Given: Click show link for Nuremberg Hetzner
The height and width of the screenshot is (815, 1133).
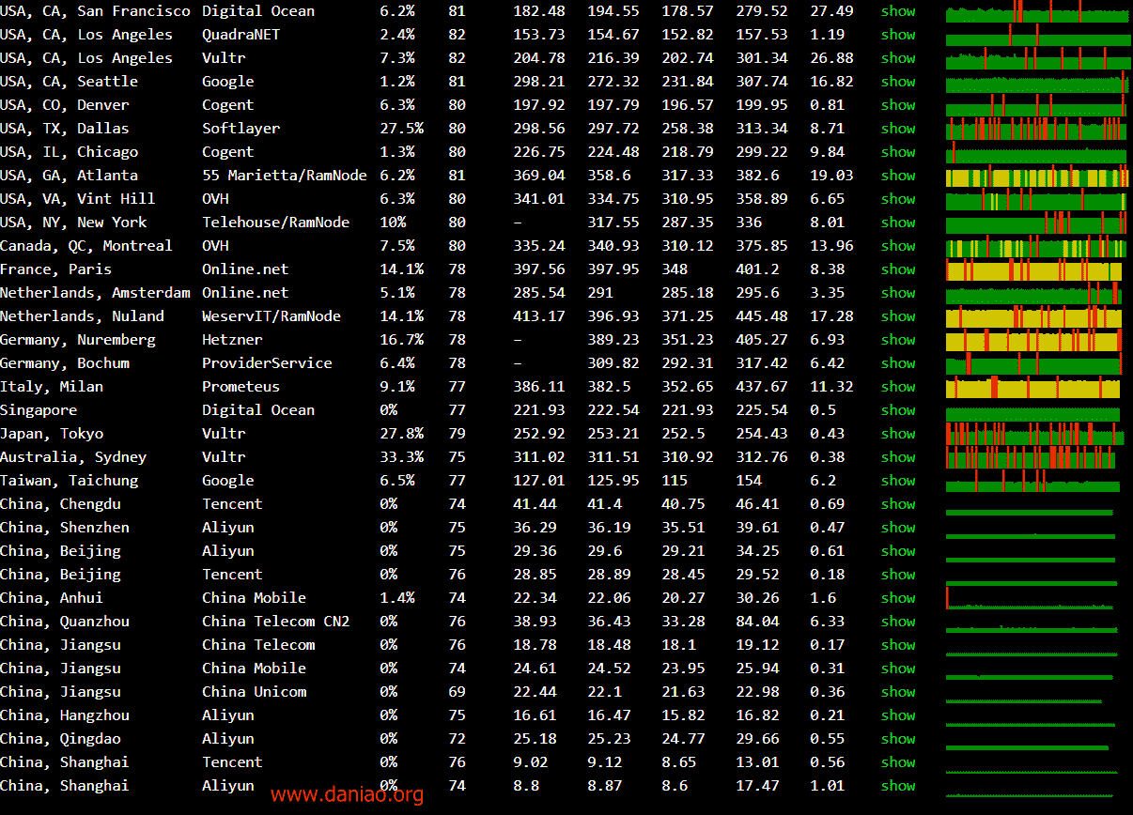Looking at the screenshot, I should (898, 340).
